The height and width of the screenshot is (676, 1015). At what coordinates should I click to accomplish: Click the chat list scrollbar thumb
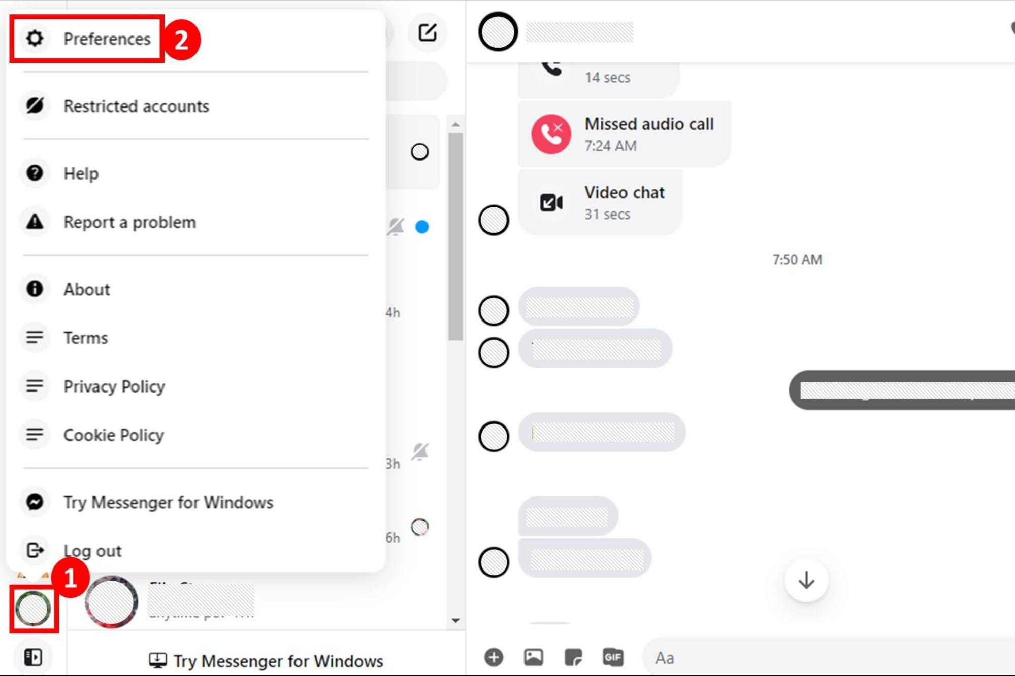455,237
